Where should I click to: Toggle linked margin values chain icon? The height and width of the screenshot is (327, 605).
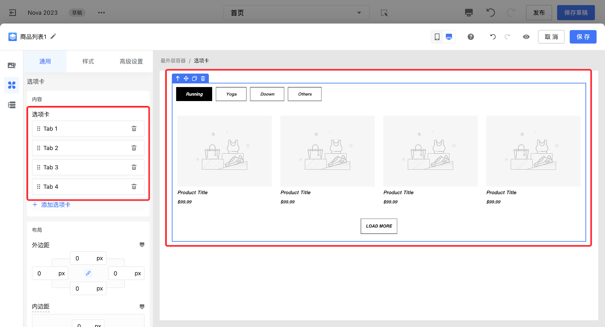88,273
